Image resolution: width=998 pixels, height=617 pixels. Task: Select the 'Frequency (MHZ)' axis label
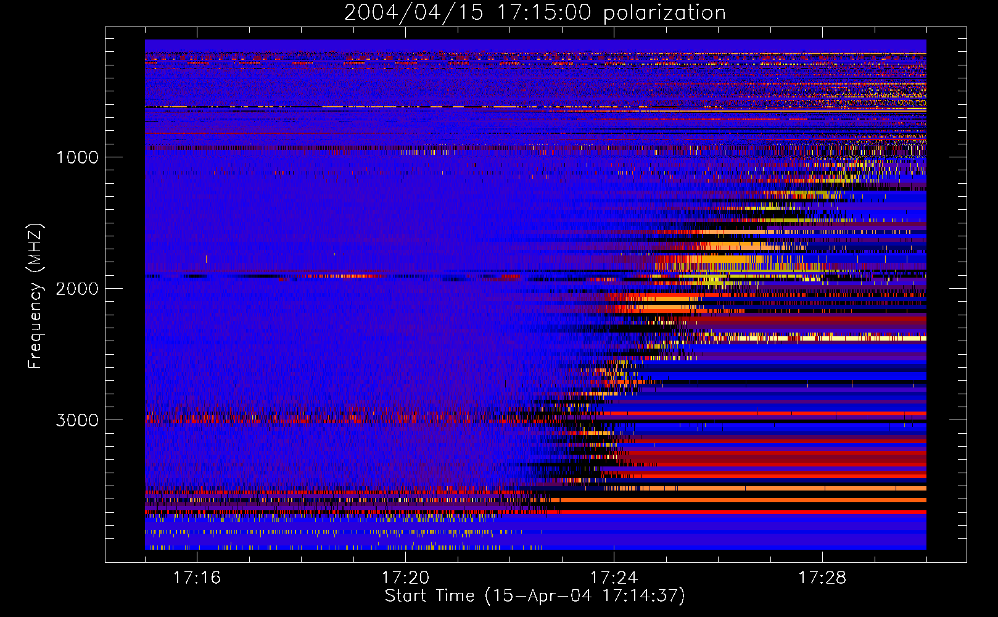(35, 296)
